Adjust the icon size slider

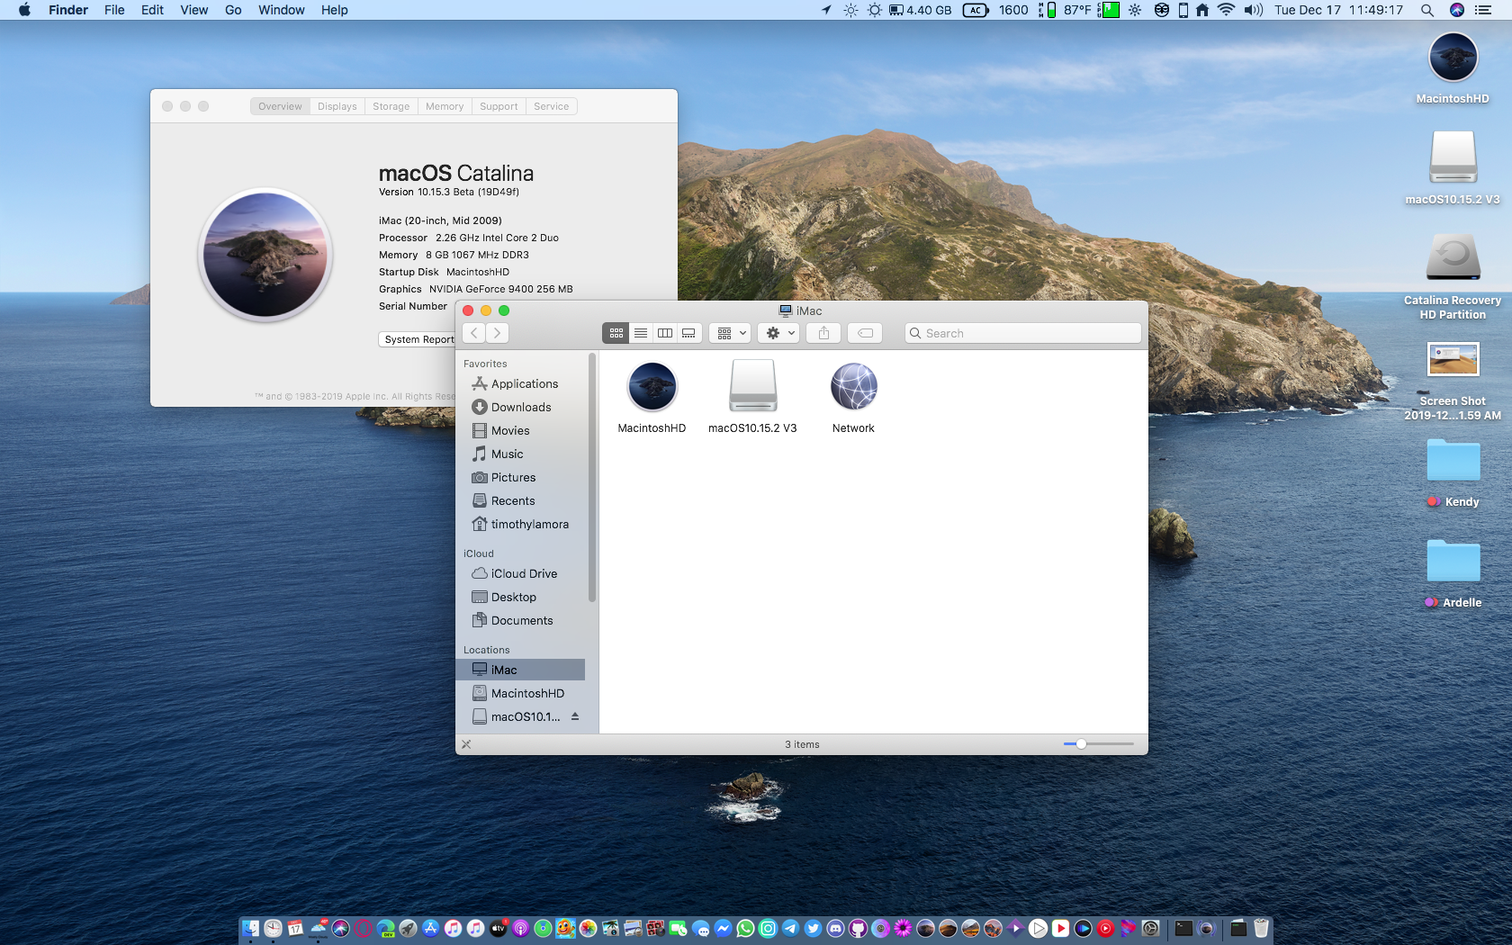click(1081, 744)
